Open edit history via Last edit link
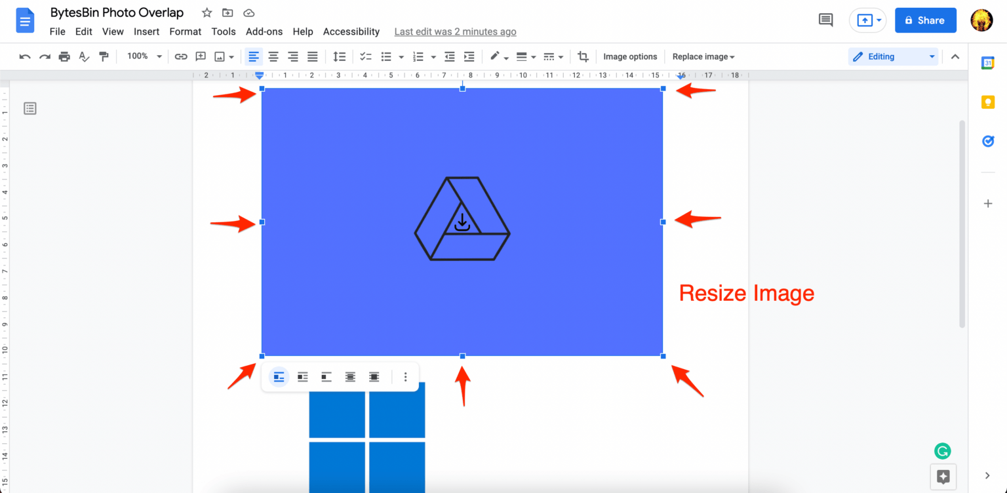This screenshot has width=1007, height=493. tap(455, 31)
